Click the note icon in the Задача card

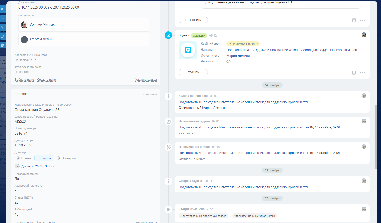click(354, 73)
